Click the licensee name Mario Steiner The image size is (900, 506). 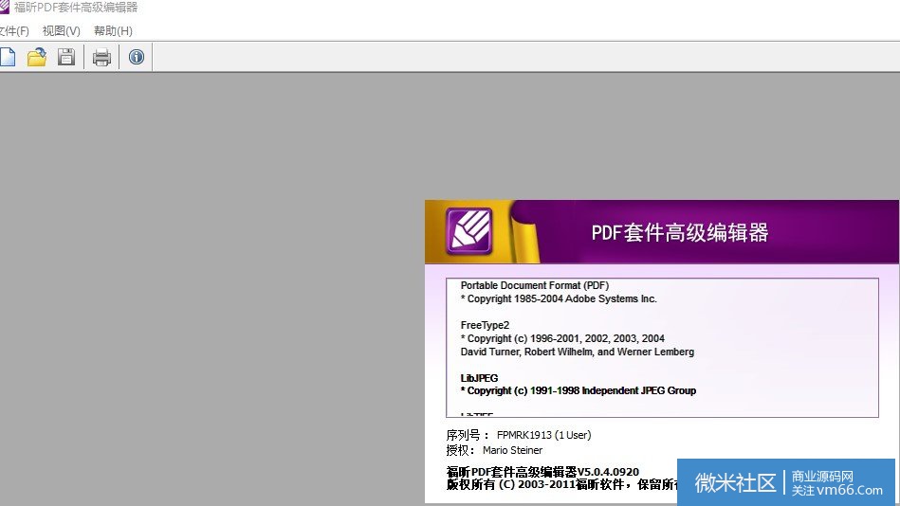tap(512, 450)
